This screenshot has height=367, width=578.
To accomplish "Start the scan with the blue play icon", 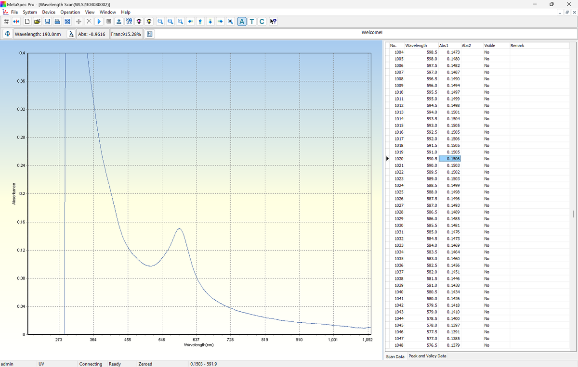I will [99, 22].
